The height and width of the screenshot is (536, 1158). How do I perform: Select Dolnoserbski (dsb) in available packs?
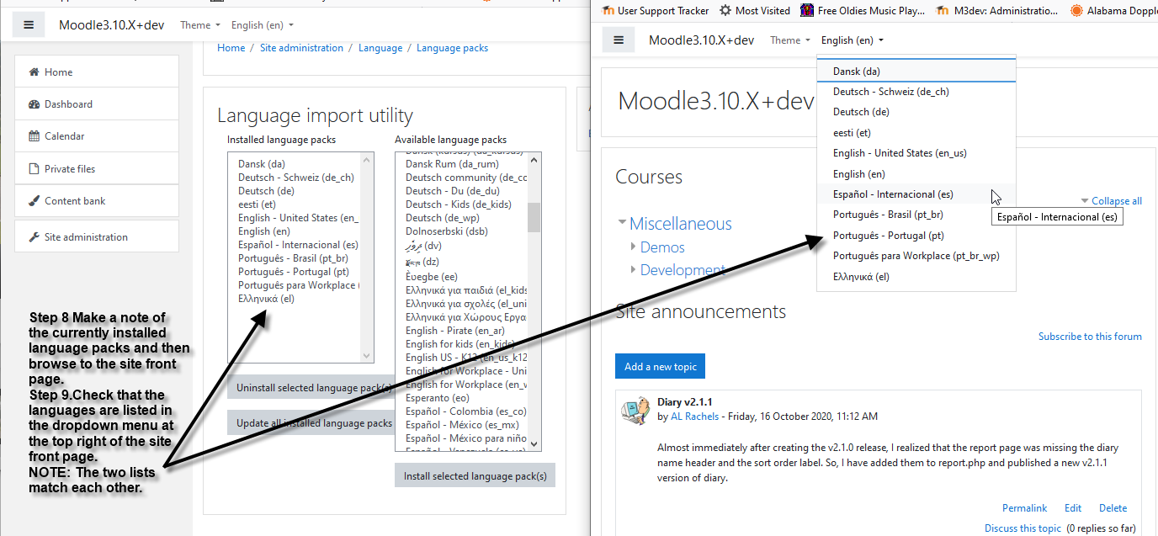(x=447, y=231)
